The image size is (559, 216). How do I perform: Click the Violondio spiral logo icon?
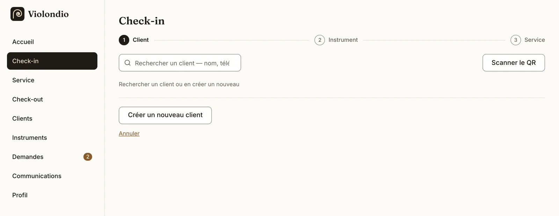(x=17, y=14)
